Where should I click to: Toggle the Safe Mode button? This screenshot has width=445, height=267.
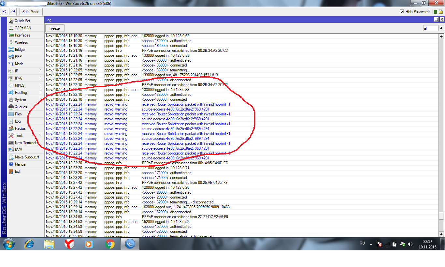31,11
